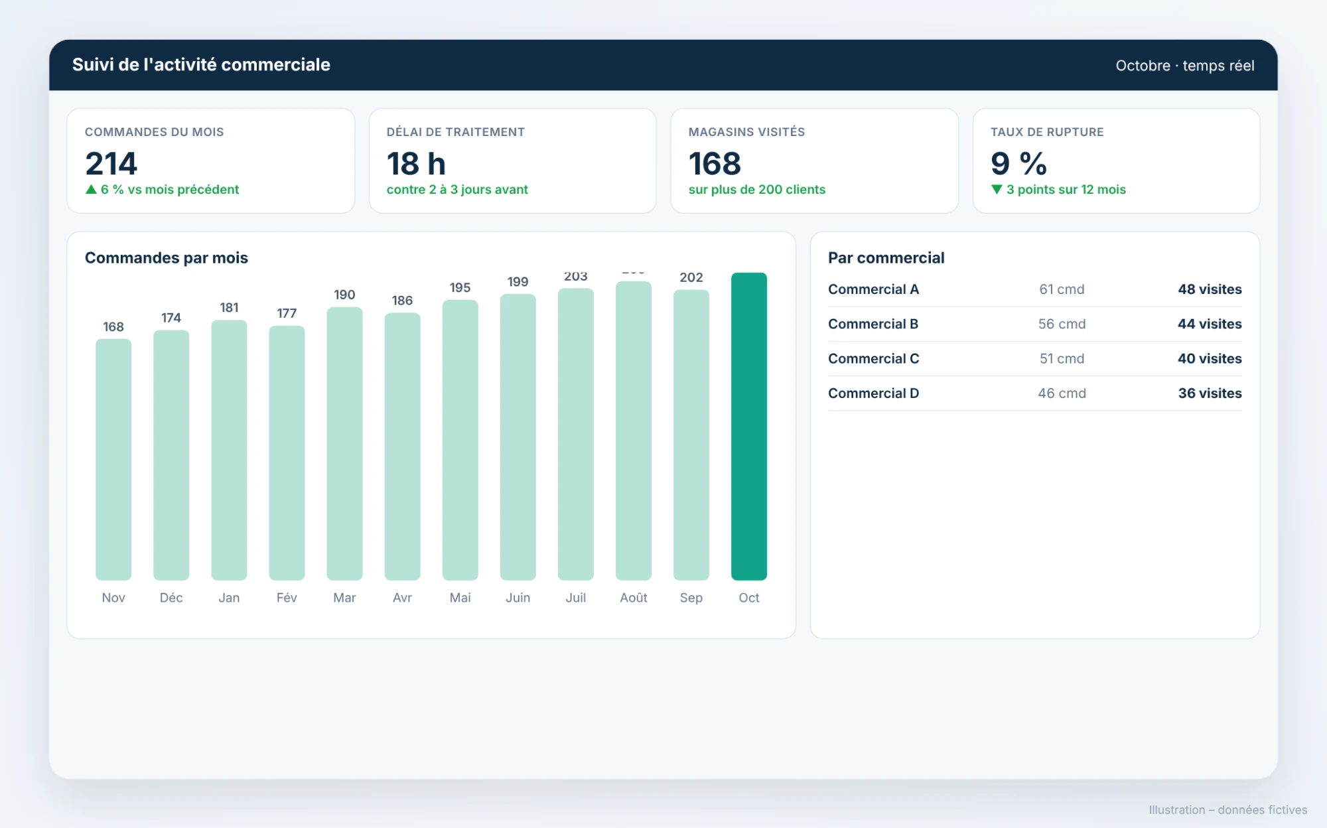Select the Commercial A row name
The width and height of the screenshot is (1327, 828).
873,289
